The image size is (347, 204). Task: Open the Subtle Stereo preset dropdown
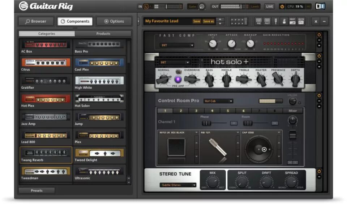click(x=178, y=185)
